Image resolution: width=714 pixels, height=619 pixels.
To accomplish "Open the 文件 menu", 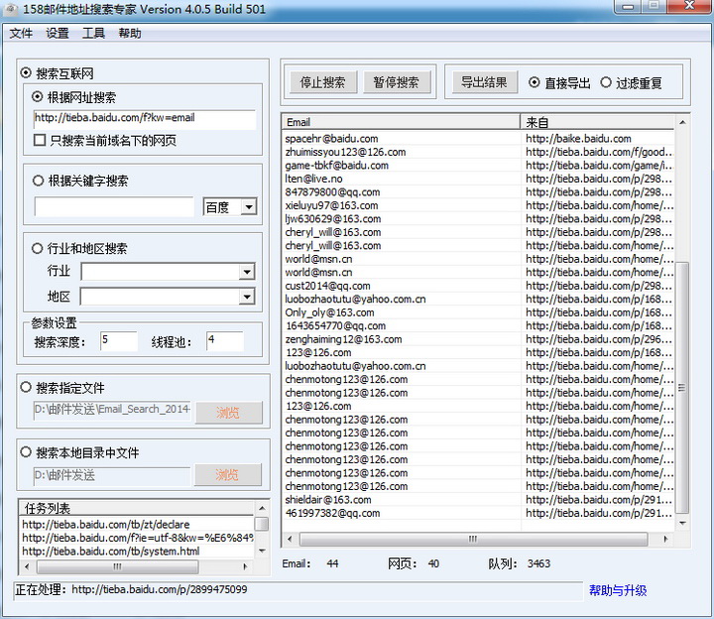I will click(x=21, y=34).
